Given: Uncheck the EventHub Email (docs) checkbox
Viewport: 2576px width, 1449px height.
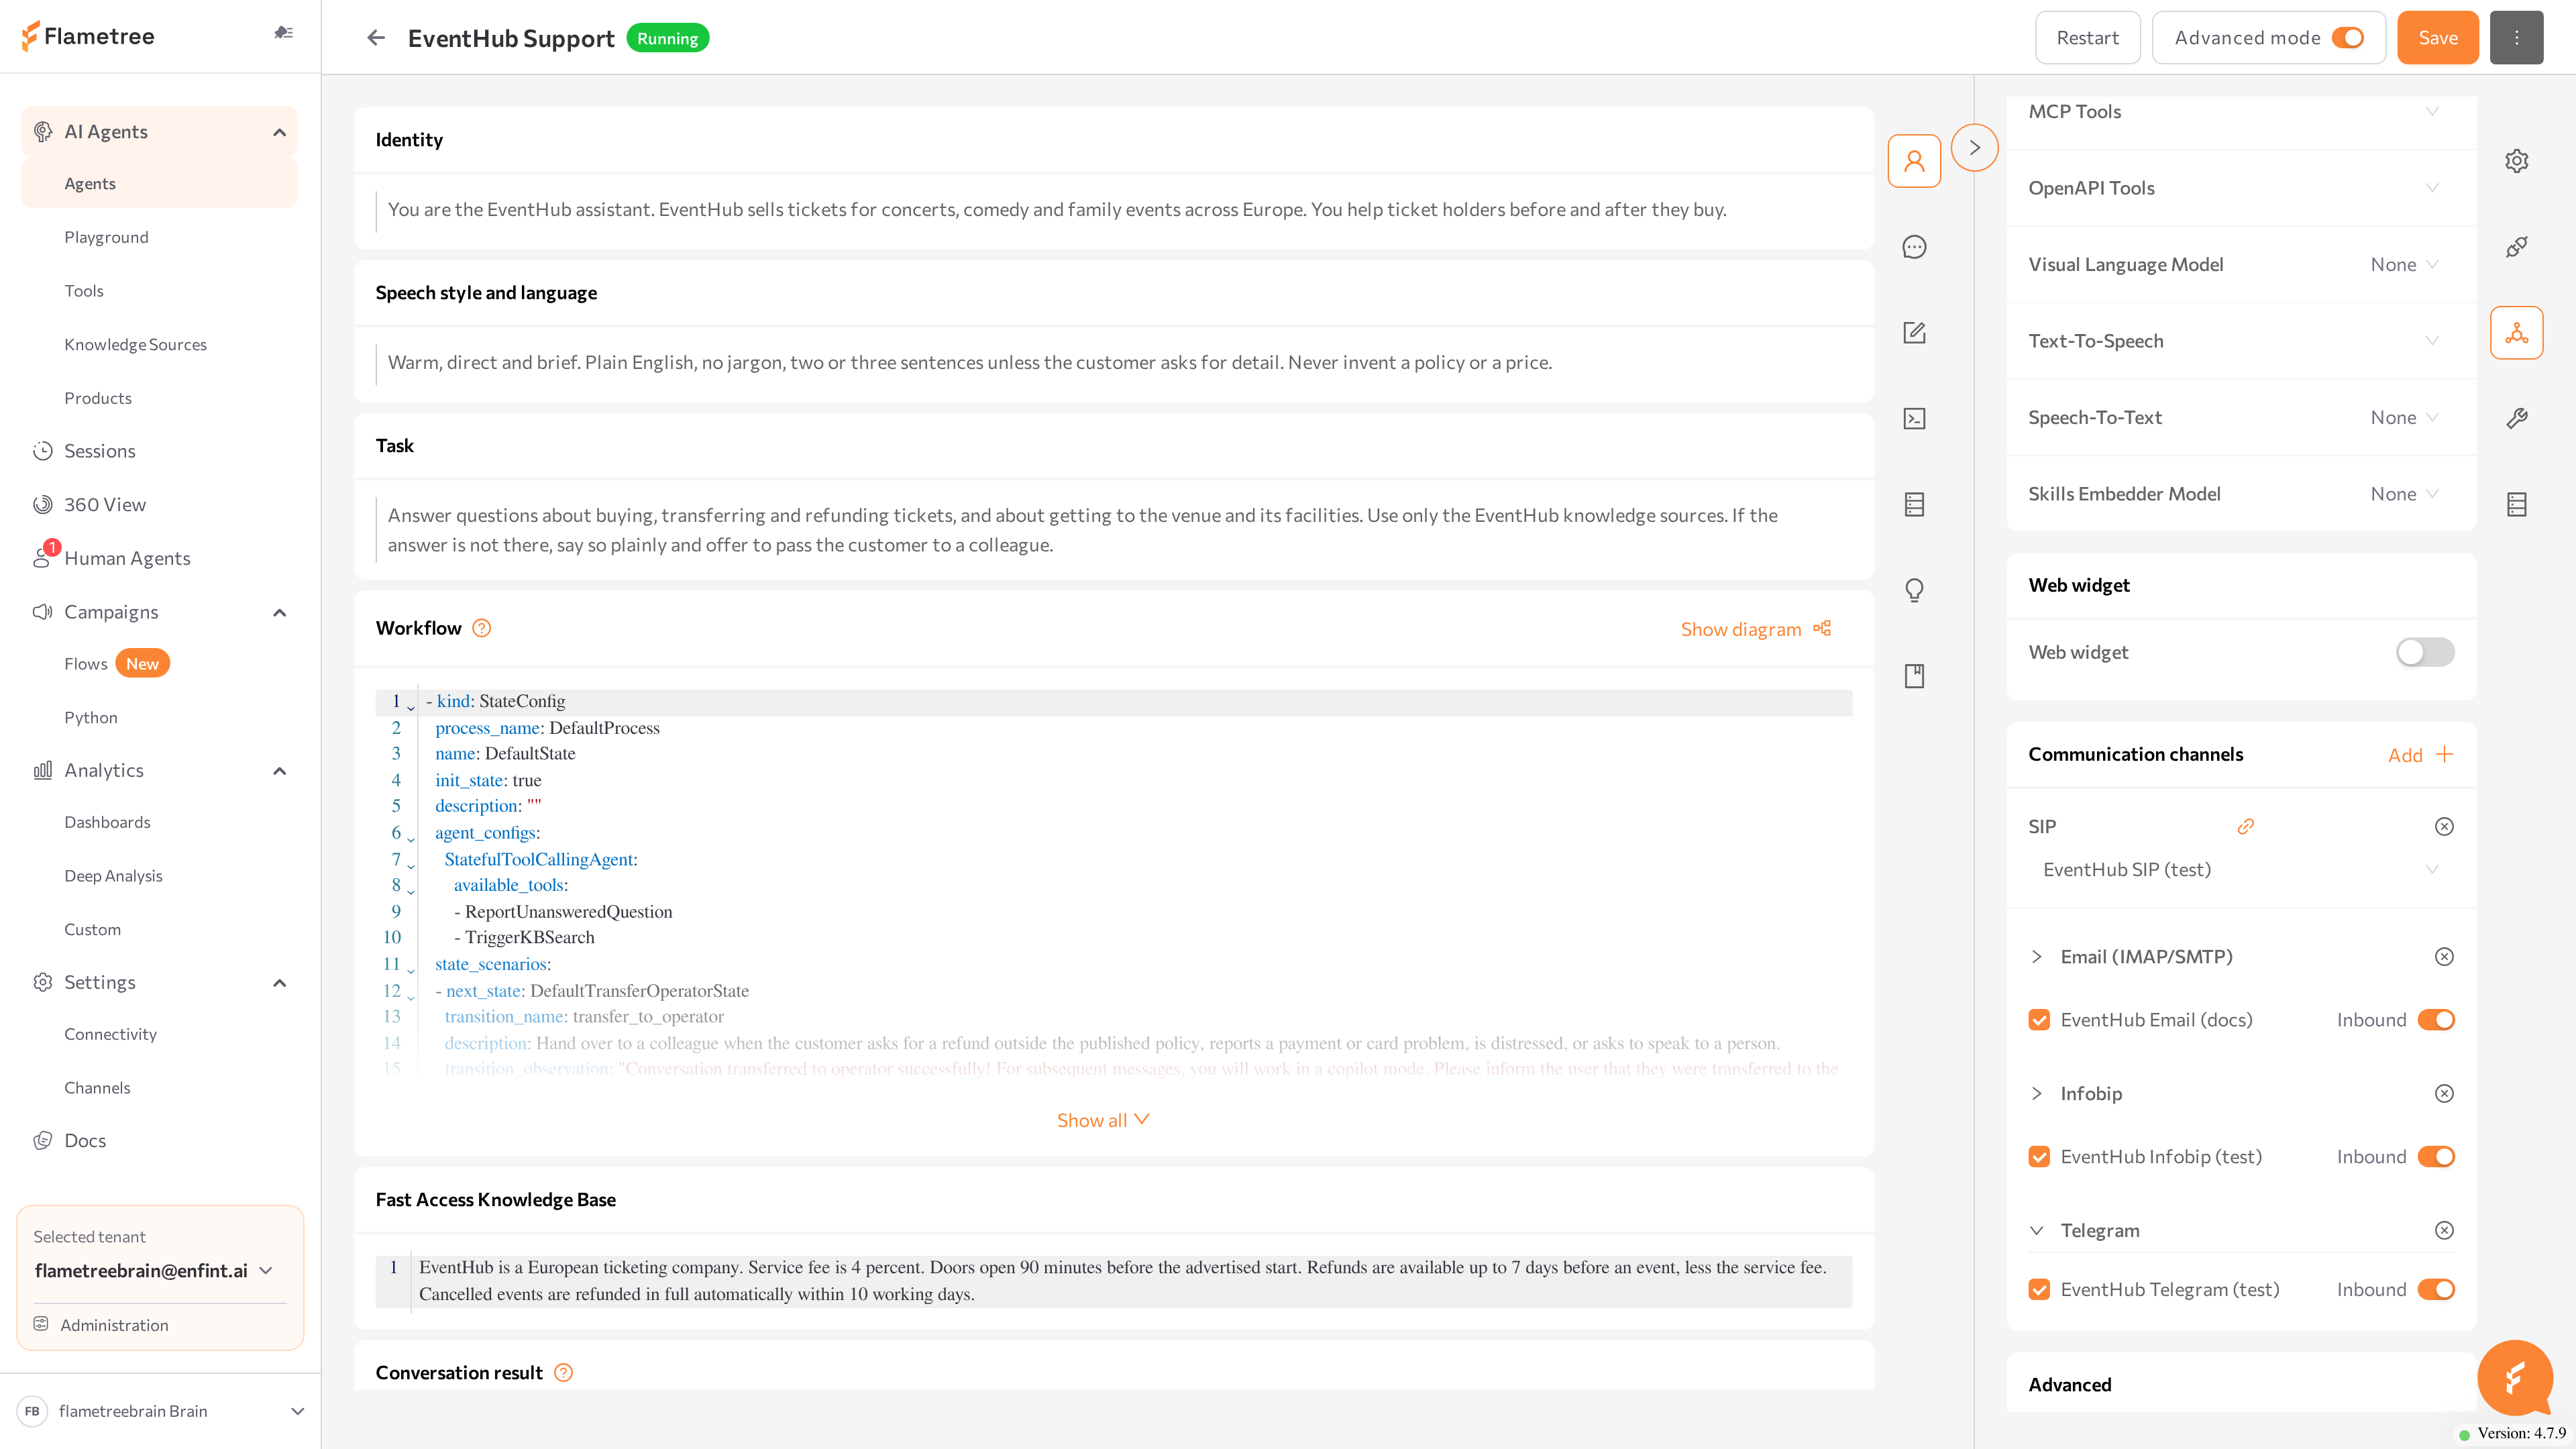Looking at the screenshot, I should point(2039,1020).
